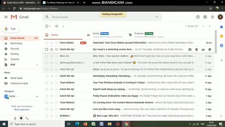Mark the Samsung Electronics email as important
The height and width of the screenshot is (127, 225).
[57, 63]
